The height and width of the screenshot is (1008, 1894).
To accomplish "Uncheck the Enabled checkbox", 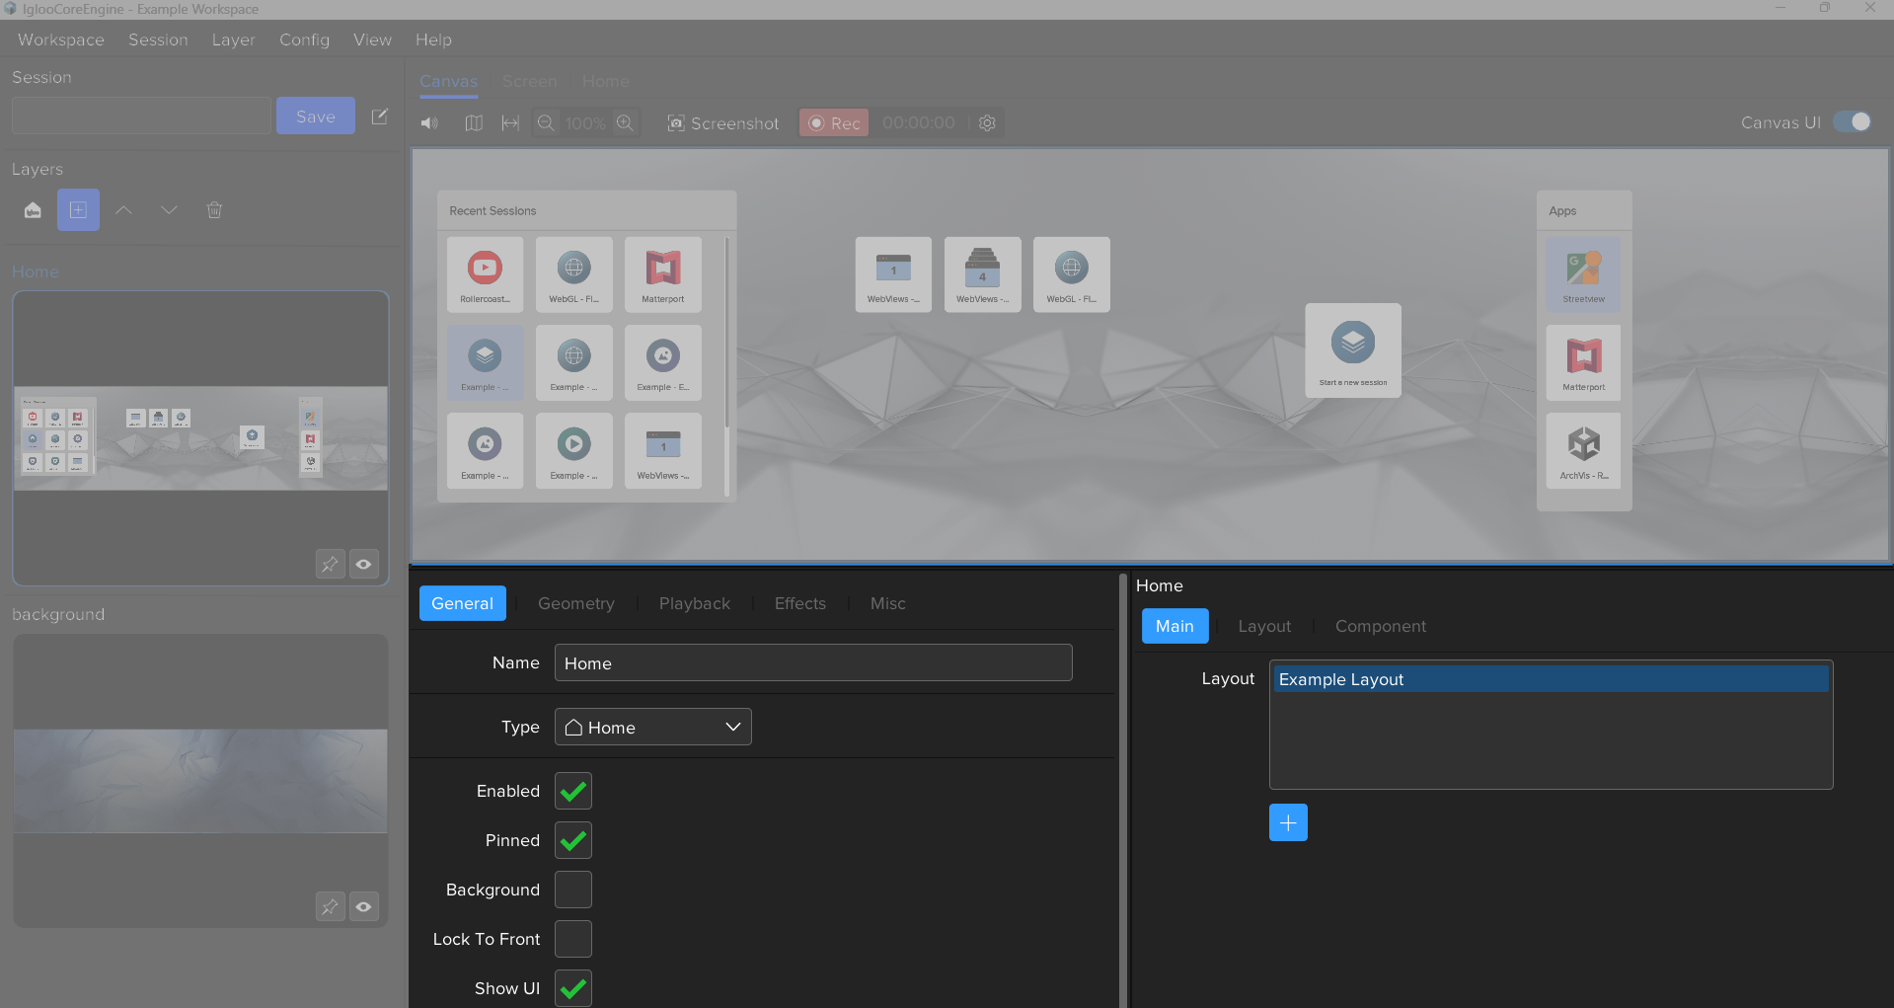I will click(x=573, y=791).
